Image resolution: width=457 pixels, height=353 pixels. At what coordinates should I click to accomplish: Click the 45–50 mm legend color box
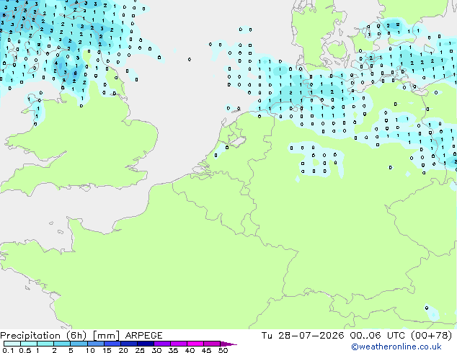point(212,344)
